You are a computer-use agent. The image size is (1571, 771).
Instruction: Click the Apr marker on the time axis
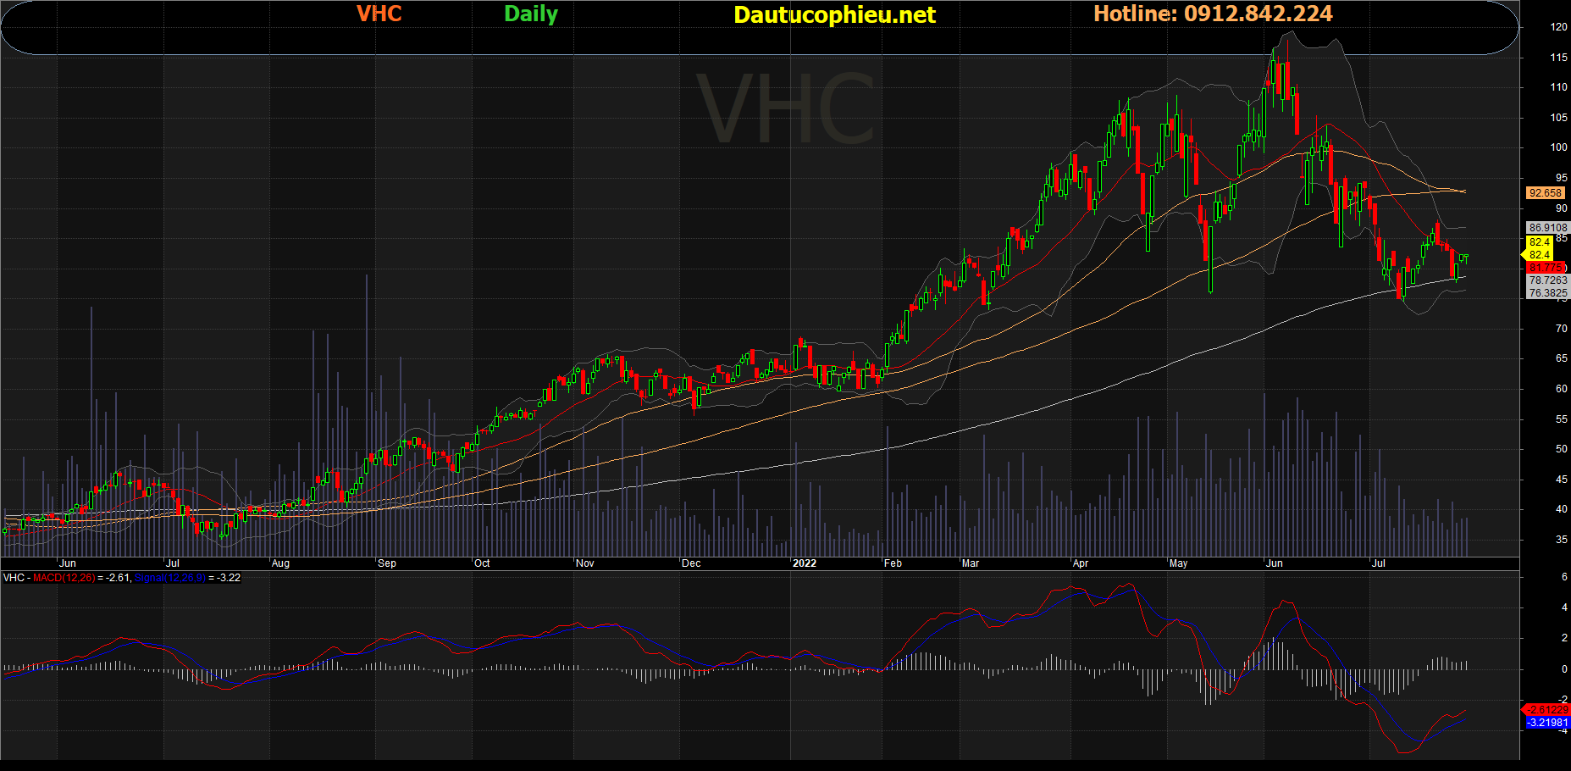[x=1081, y=563]
